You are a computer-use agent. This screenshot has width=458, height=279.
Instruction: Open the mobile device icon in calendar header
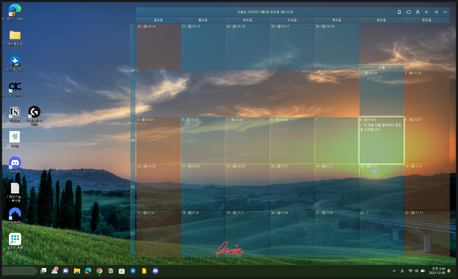tap(399, 12)
